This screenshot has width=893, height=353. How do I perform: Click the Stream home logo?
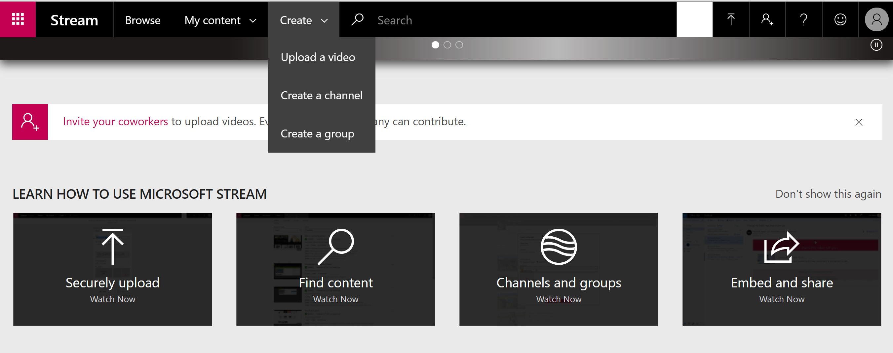click(x=74, y=20)
